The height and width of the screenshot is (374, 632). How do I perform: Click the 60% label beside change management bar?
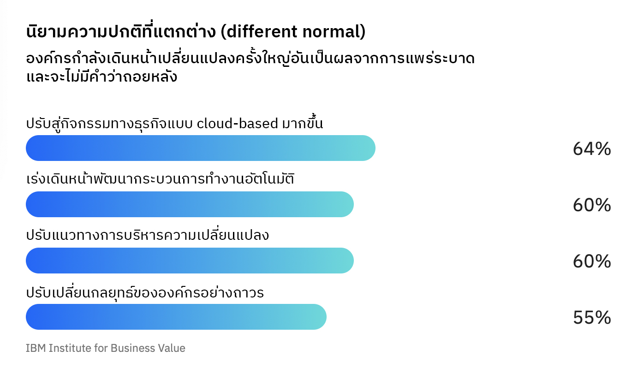(592, 261)
